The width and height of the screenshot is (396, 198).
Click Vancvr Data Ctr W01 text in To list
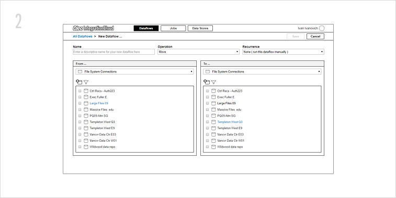pos(231,141)
